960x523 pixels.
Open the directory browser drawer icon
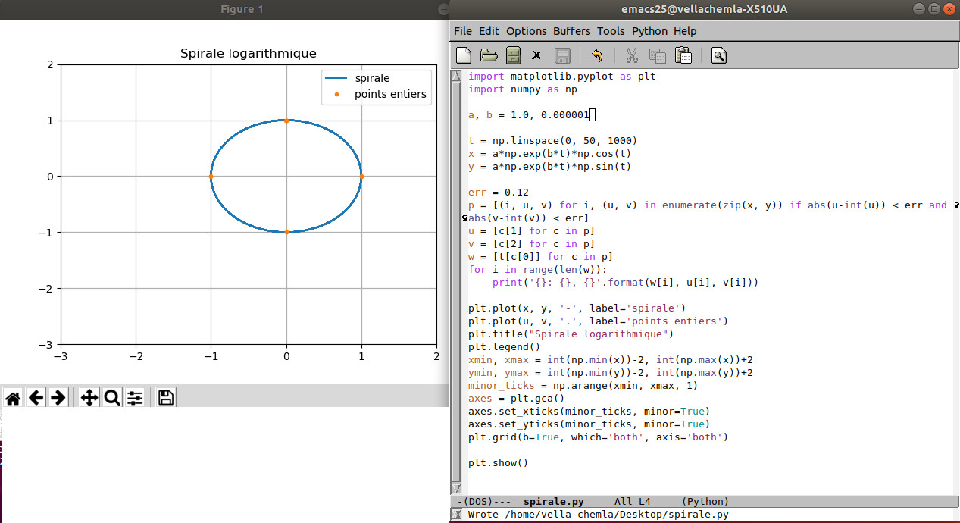click(x=513, y=55)
